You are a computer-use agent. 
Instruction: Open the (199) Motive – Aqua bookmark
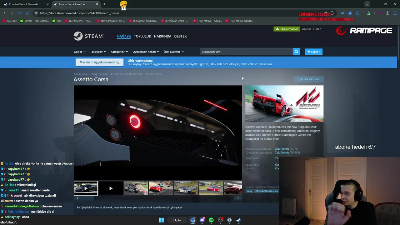click(x=207, y=21)
